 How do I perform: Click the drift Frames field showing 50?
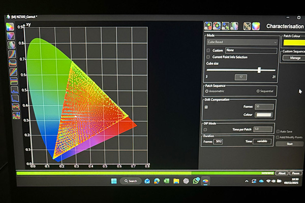(x=264, y=107)
